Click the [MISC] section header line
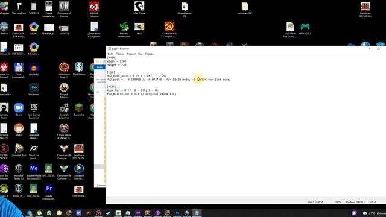The width and height of the screenshot is (386, 217). click(112, 87)
